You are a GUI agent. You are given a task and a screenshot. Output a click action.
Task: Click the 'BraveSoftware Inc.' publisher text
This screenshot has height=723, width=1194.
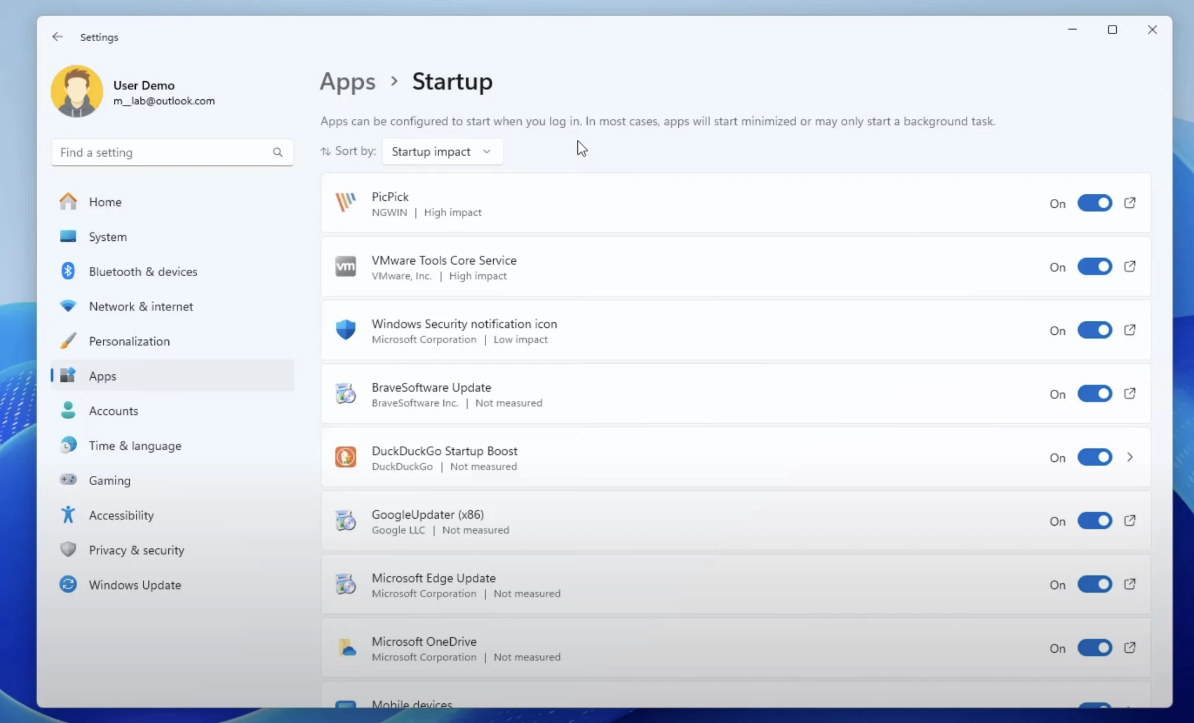click(x=415, y=403)
